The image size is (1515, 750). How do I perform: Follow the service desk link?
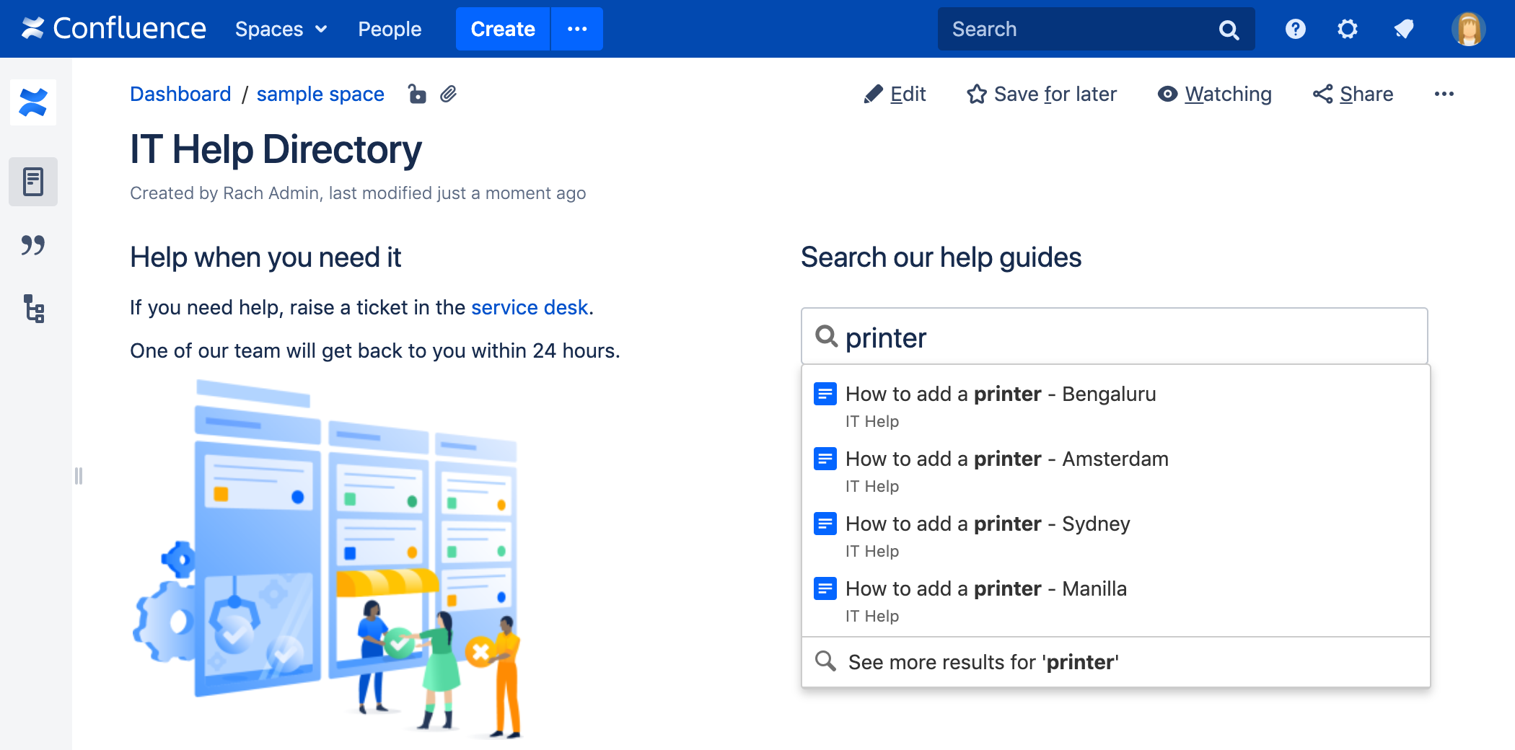530,308
